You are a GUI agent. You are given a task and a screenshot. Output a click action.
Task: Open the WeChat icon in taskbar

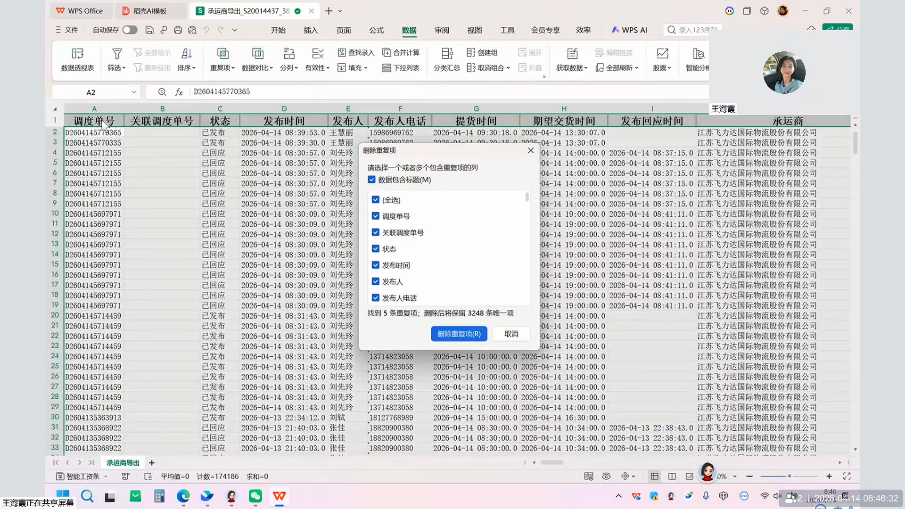[x=255, y=496]
